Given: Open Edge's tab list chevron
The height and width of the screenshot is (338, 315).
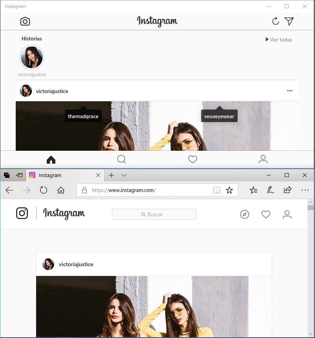Looking at the screenshot, I should click(x=124, y=175).
